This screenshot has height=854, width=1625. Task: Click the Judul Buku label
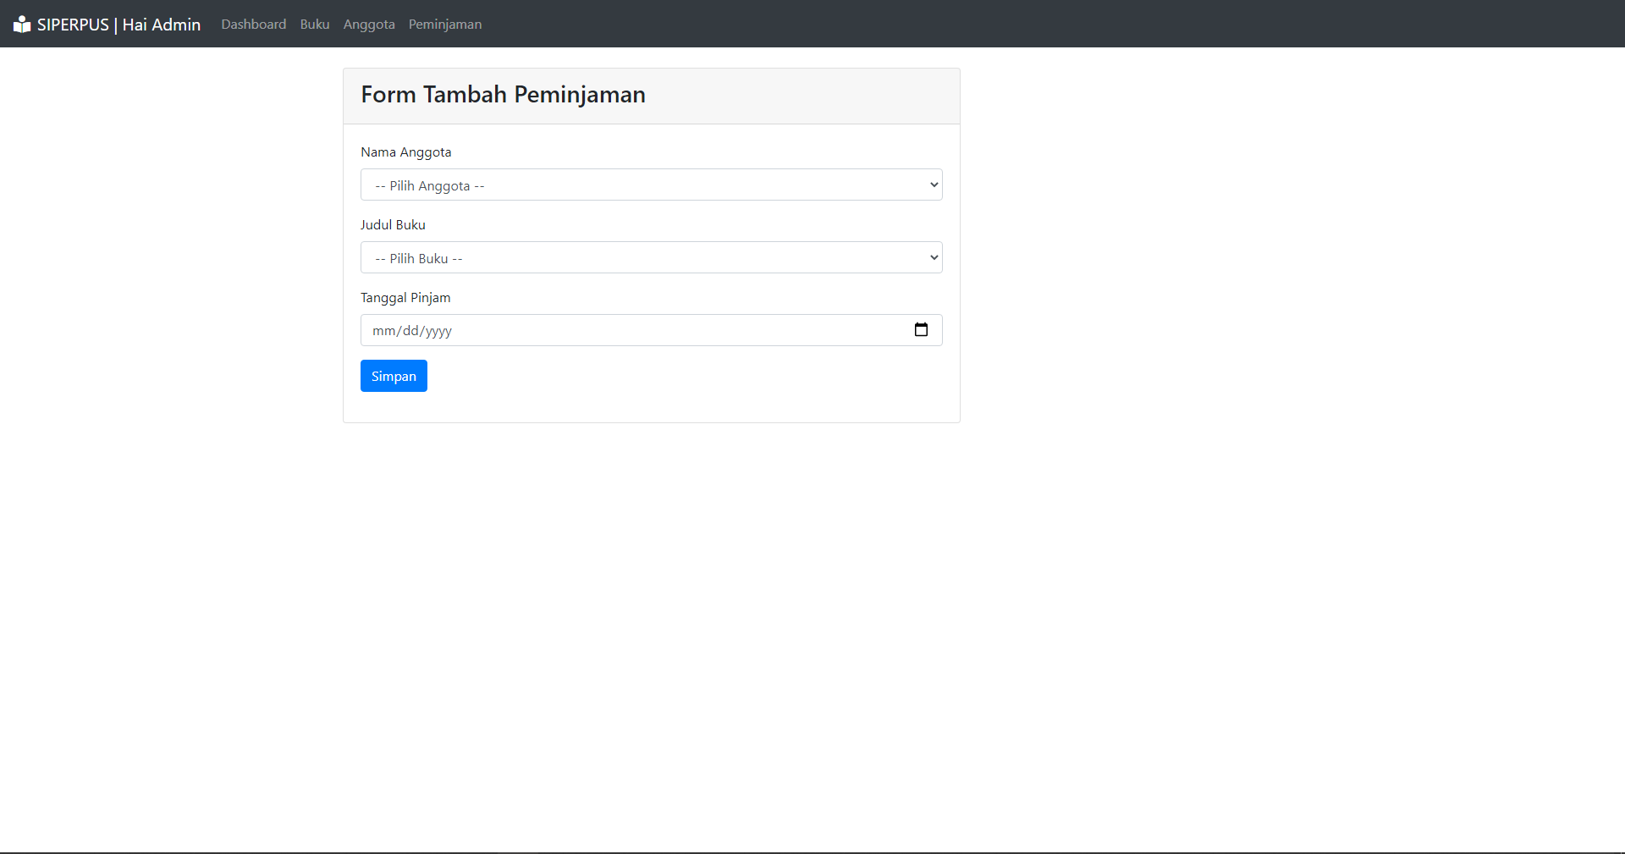pyautogui.click(x=392, y=224)
